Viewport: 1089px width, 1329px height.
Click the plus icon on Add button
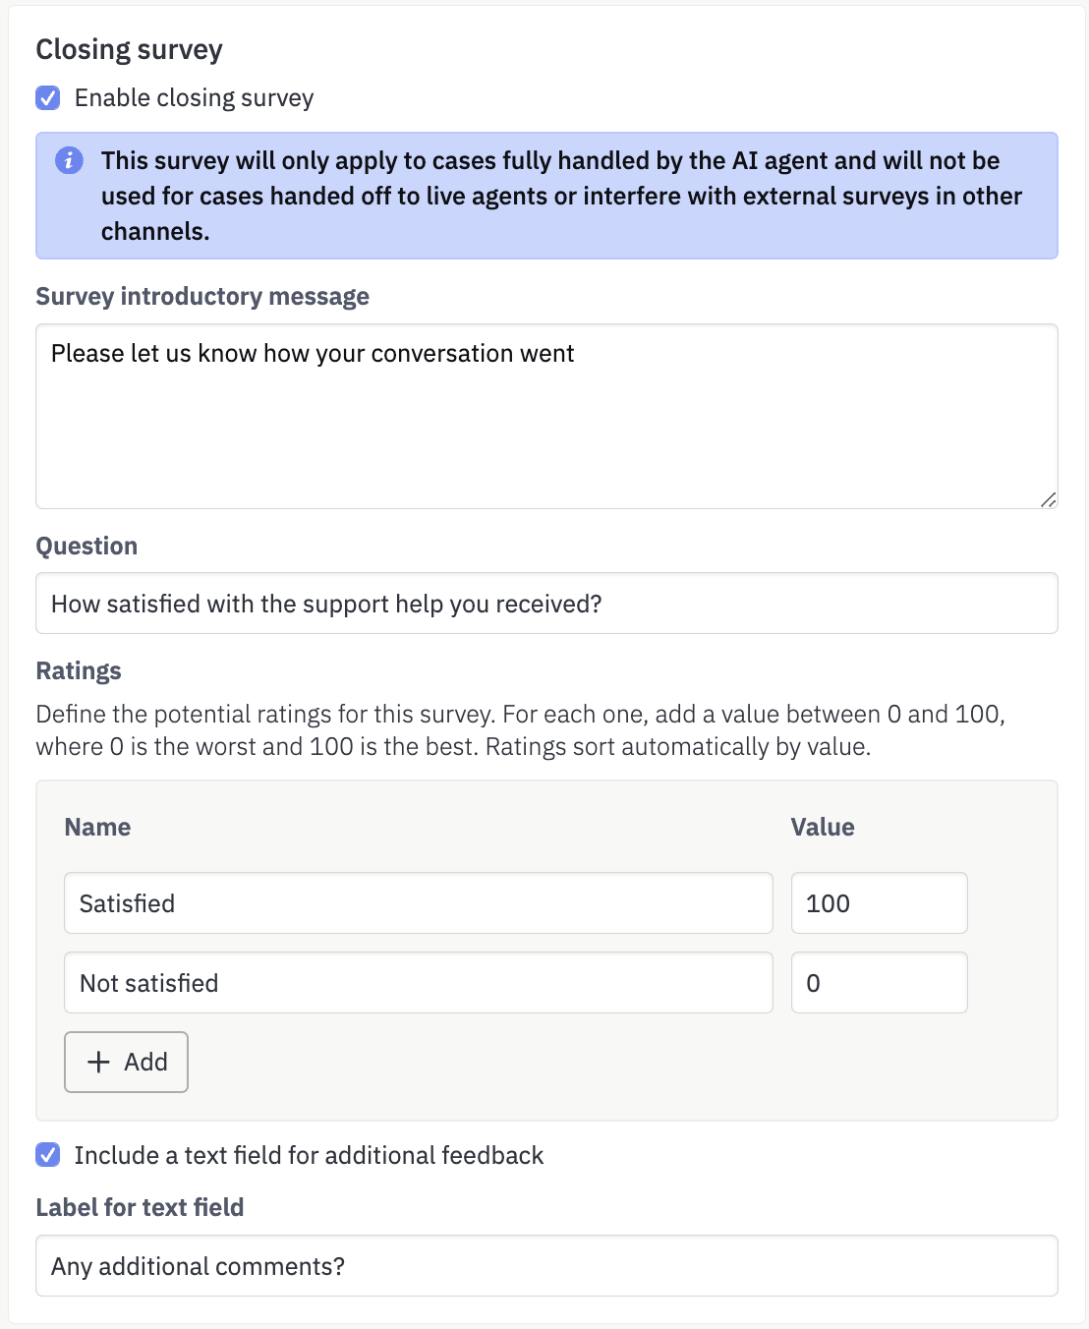(x=98, y=1062)
